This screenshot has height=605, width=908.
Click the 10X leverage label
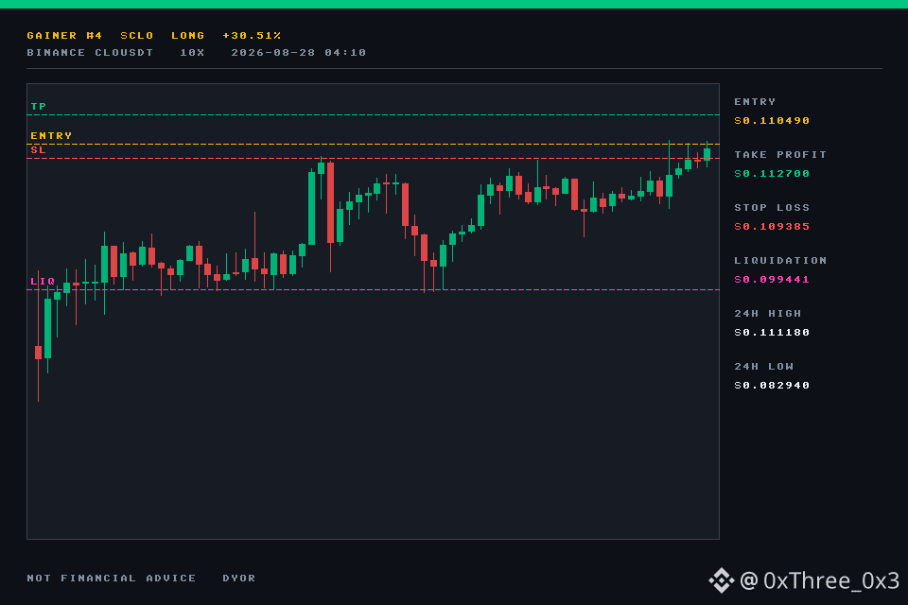[192, 53]
